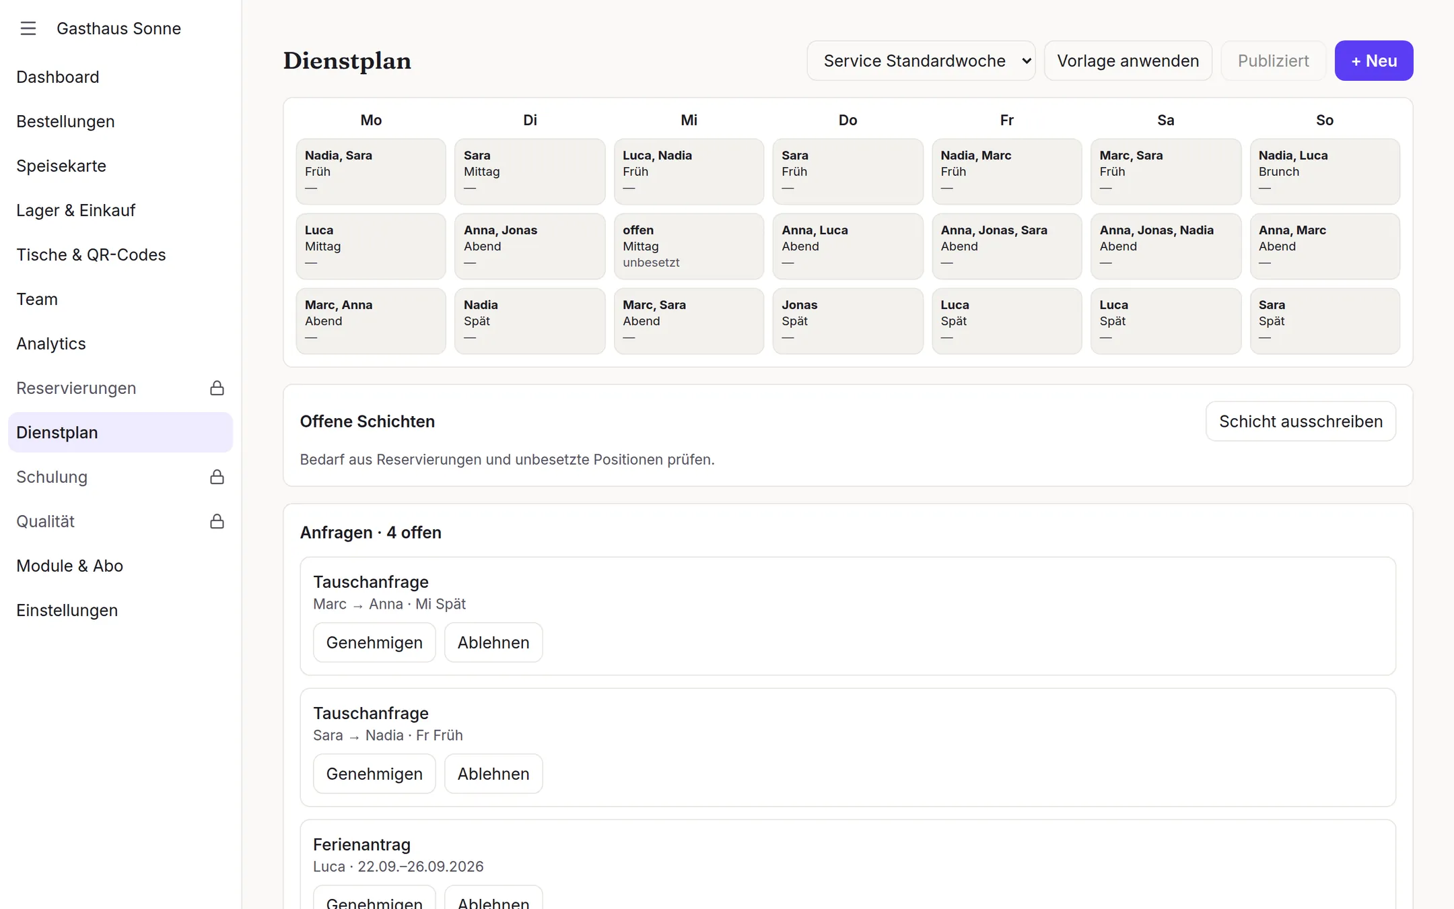The height and width of the screenshot is (909, 1454).
Task: Click Luca's vacation date range 22.09.–26.09.2026
Action: pos(421,867)
